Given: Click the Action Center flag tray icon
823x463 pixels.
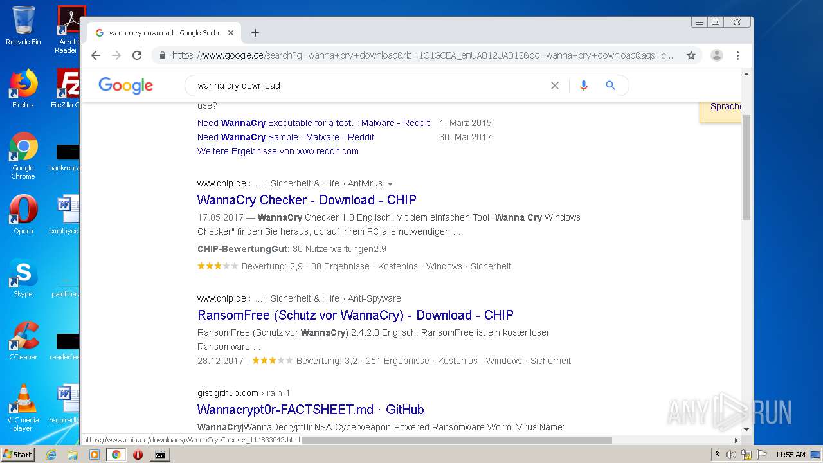Looking at the screenshot, I should pyautogui.click(x=761, y=455).
